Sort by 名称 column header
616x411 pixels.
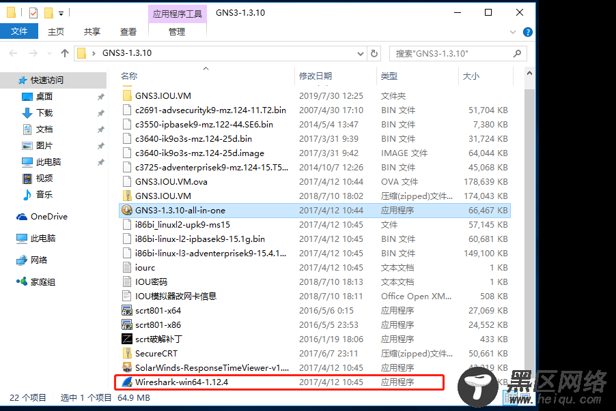pyautogui.click(x=129, y=76)
